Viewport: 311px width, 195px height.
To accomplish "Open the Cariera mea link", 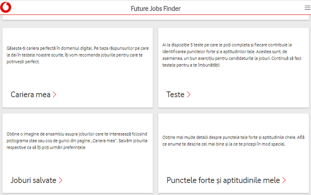I will coord(31,94).
